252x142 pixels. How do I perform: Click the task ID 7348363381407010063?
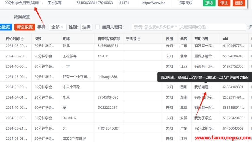[x=94, y=3]
